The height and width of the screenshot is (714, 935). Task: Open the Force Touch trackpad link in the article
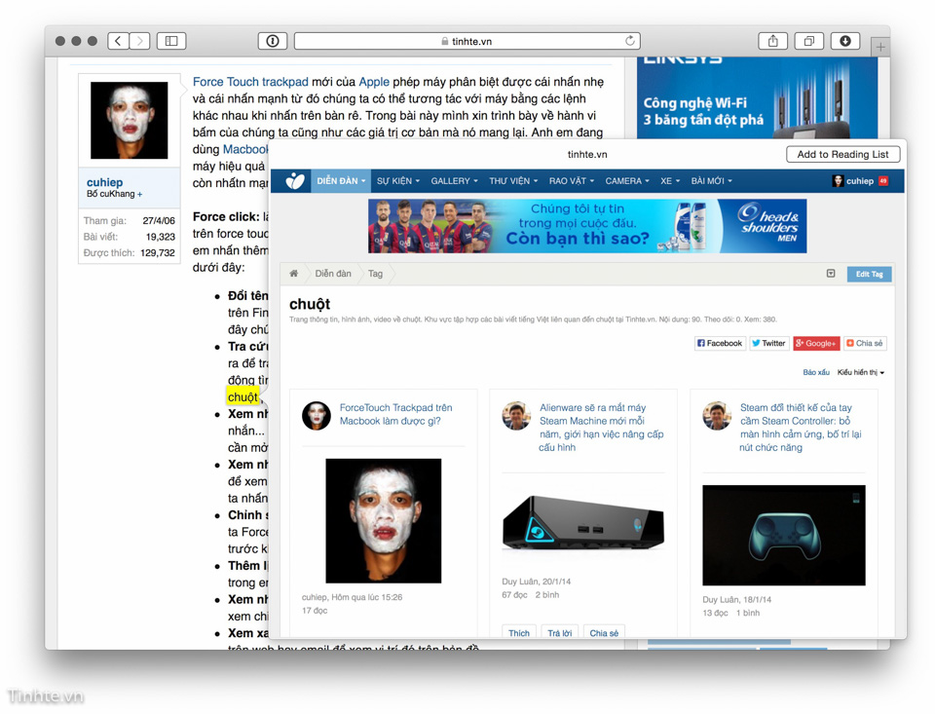coord(250,82)
